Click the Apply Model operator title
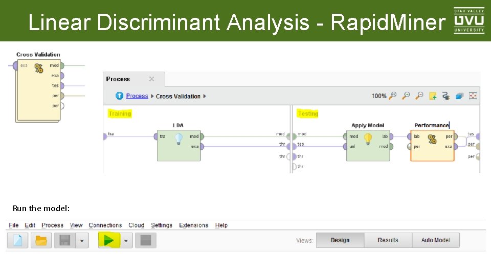491x276 pixels. click(368, 125)
